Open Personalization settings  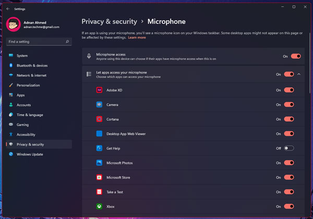click(39, 85)
